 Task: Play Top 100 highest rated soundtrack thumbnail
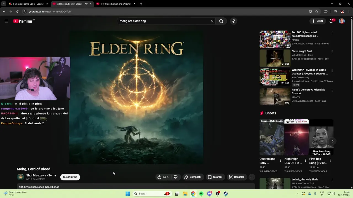(275, 39)
